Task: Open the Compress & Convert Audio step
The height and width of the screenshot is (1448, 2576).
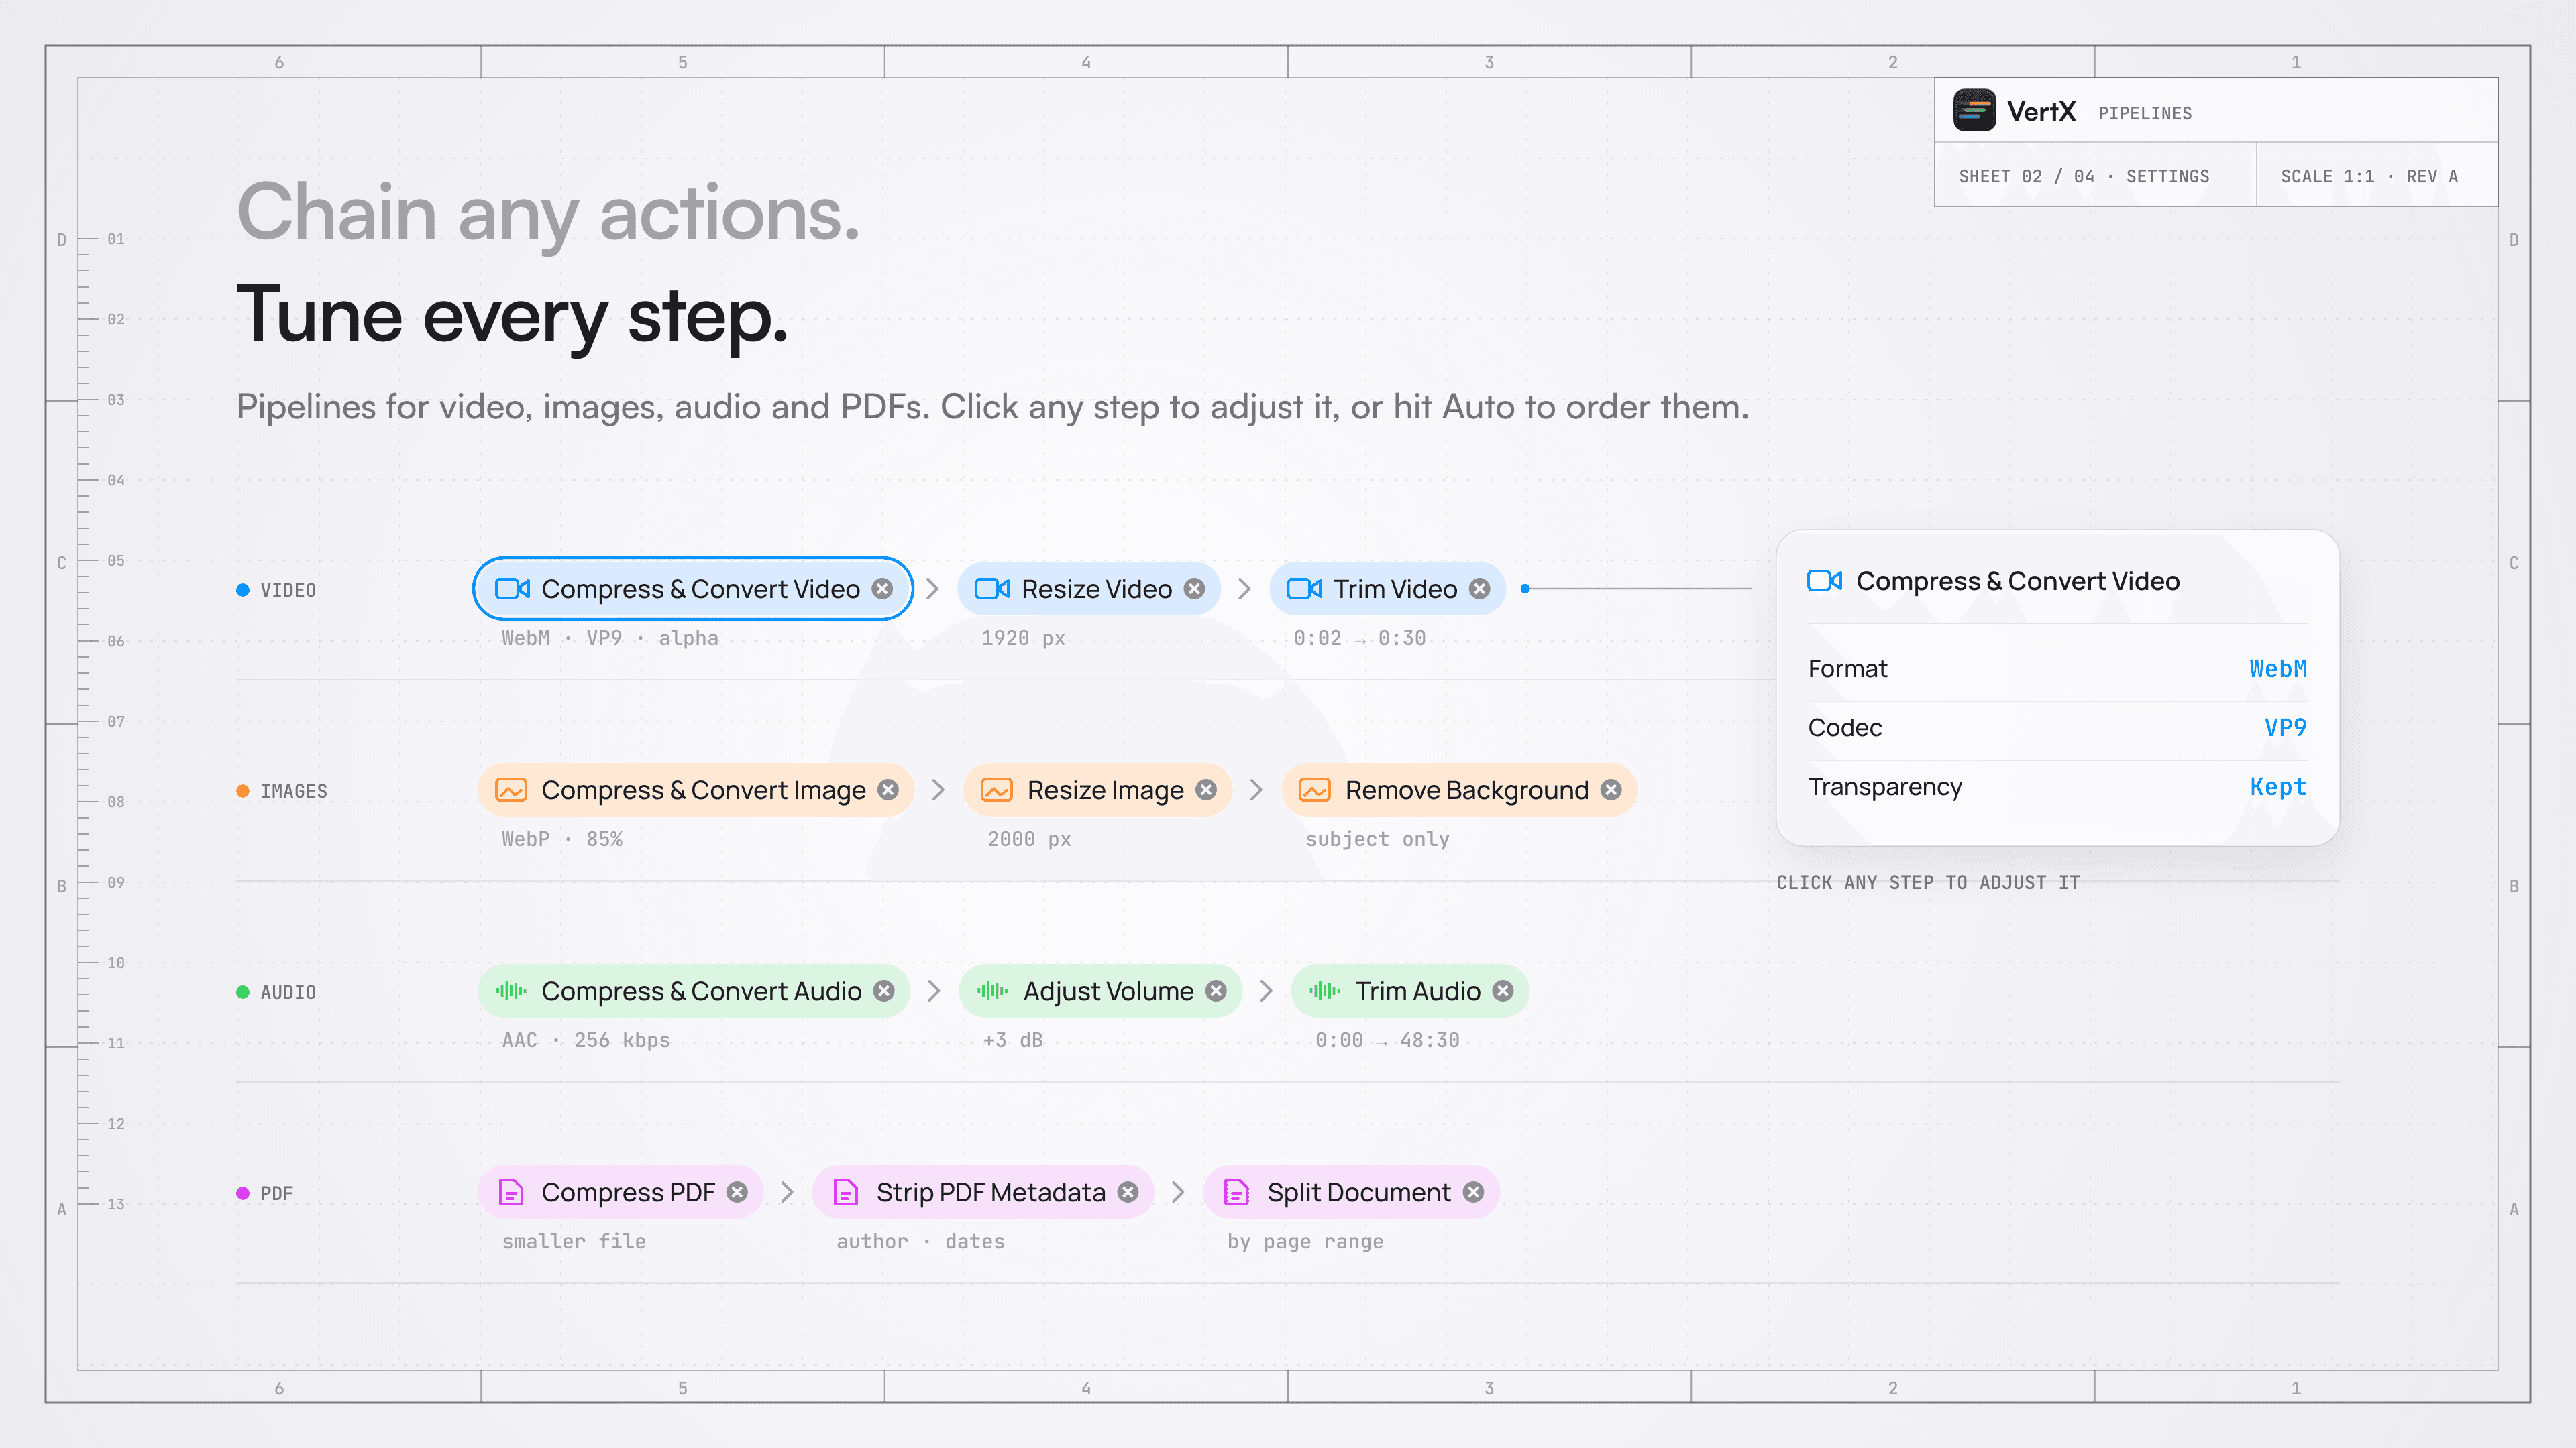Action: (694, 991)
